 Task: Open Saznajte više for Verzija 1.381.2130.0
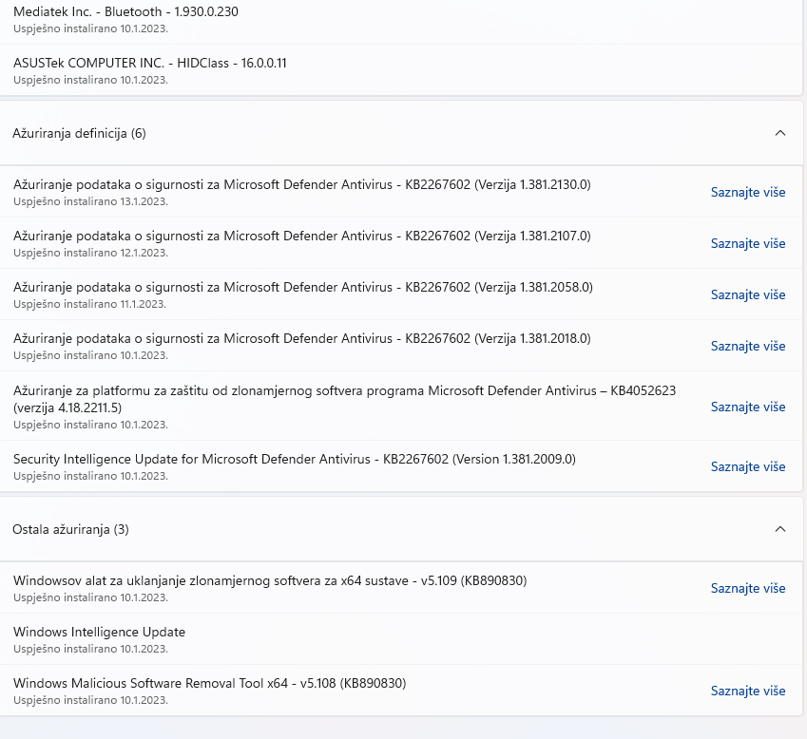tap(748, 192)
